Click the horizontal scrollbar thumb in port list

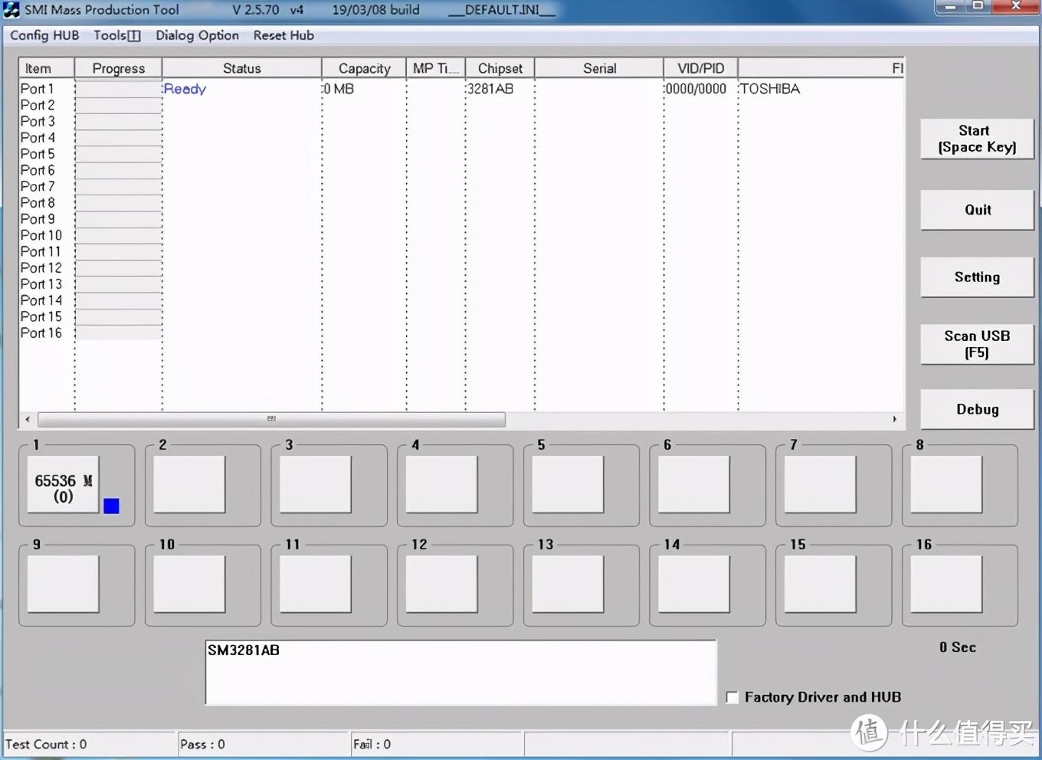pyautogui.click(x=271, y=419)
